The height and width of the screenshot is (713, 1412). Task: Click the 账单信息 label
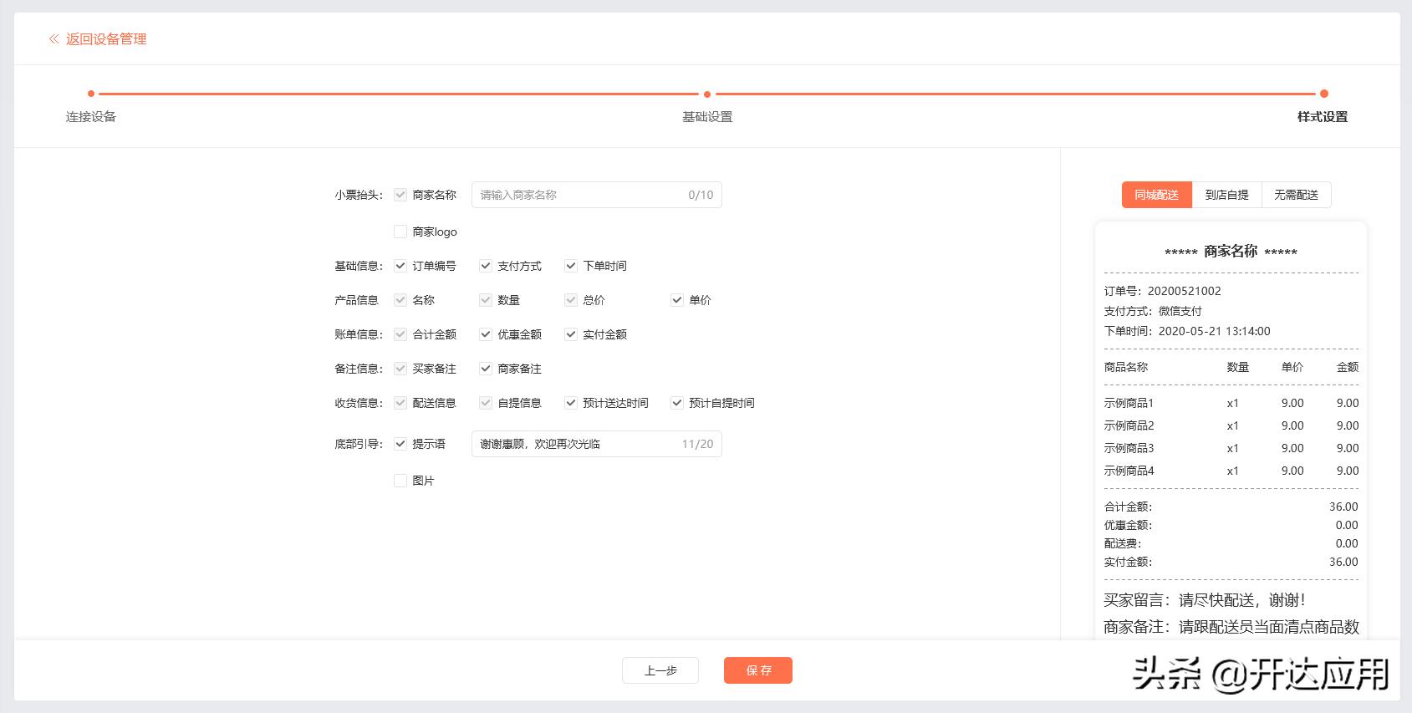click(x=359, y=334)
